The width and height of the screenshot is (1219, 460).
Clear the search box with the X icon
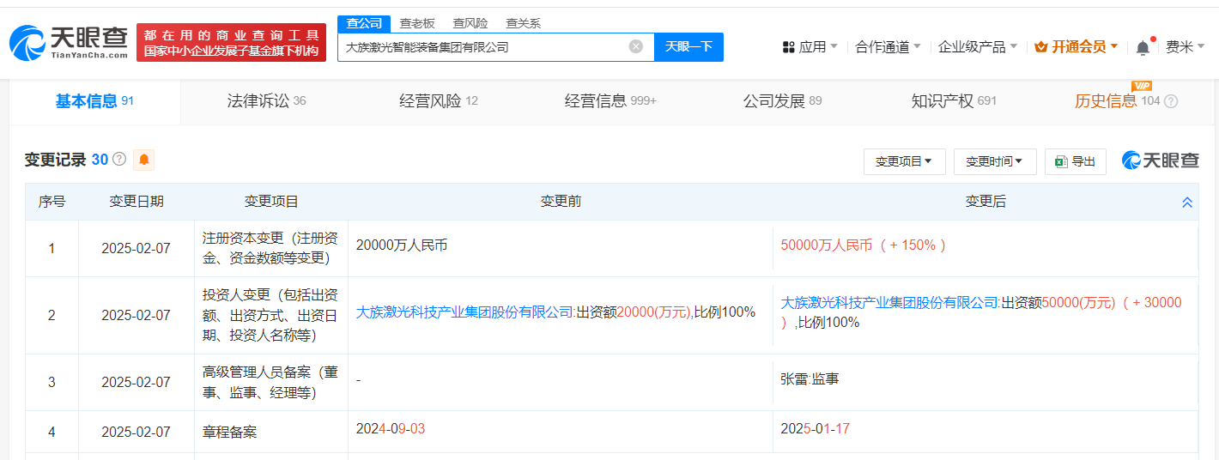636,46
